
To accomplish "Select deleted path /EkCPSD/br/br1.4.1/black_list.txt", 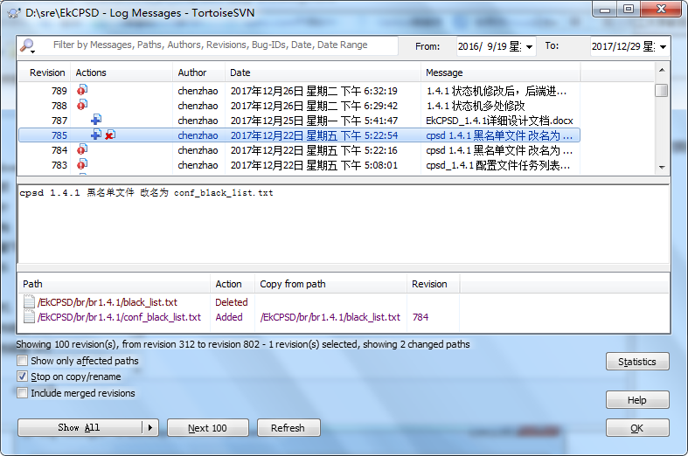I will pos(108,302).
